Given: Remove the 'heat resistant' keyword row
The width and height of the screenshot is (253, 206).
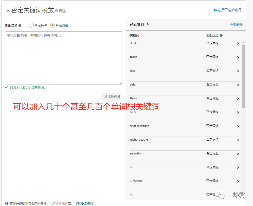Looking at the screenshot, I should pyautogui.click(x=238, y=126).
